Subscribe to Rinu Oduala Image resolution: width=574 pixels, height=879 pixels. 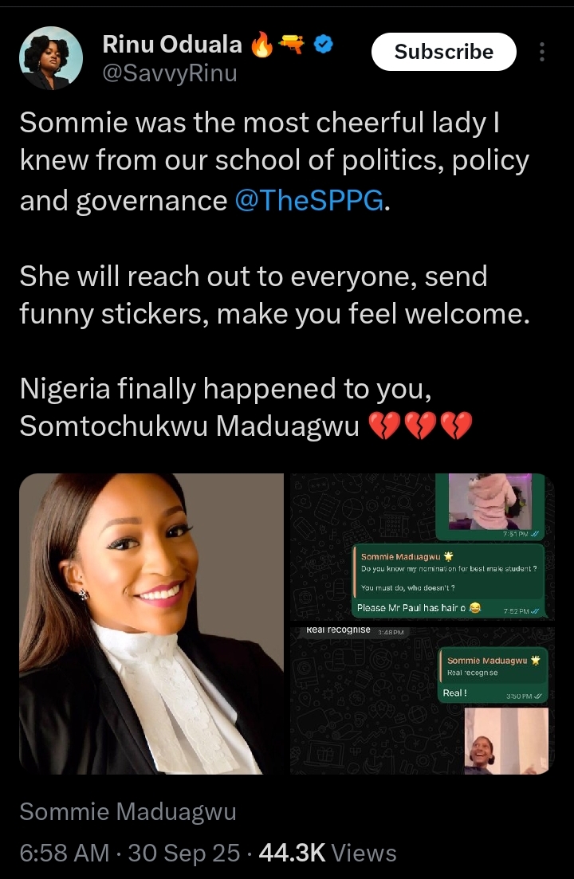(x=443, y=52)
